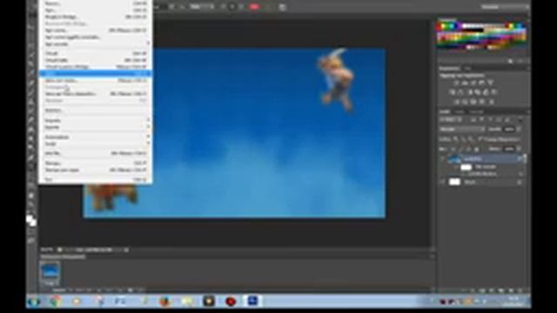Select Stampa una copia menu entry
The height and width of the screenshot is (313, 557).
coord(95,170)
